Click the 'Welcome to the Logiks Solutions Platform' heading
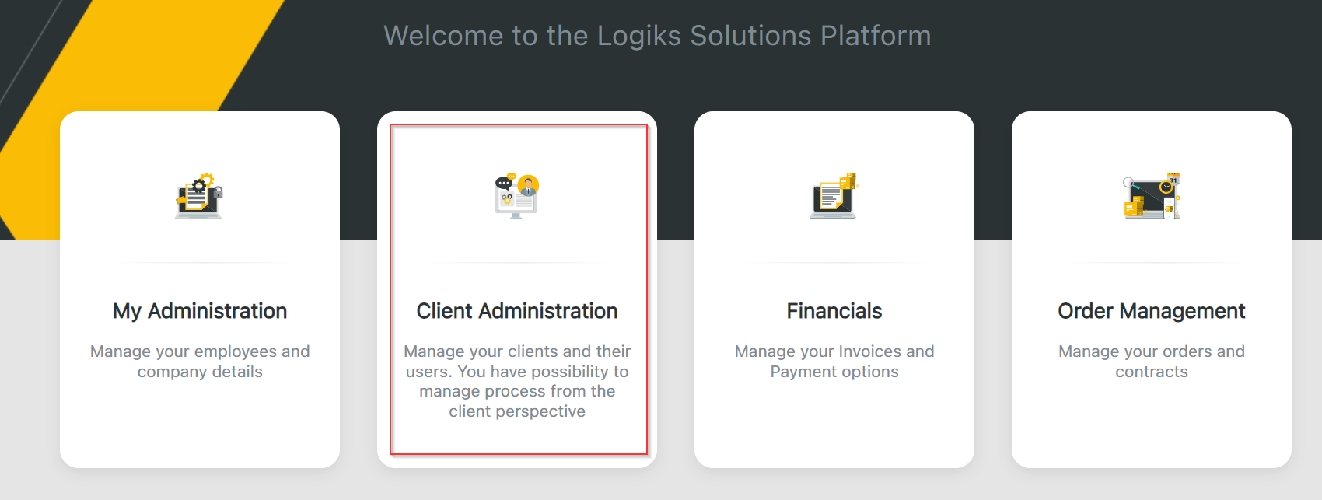1322x500 pixels. point(657,36)
